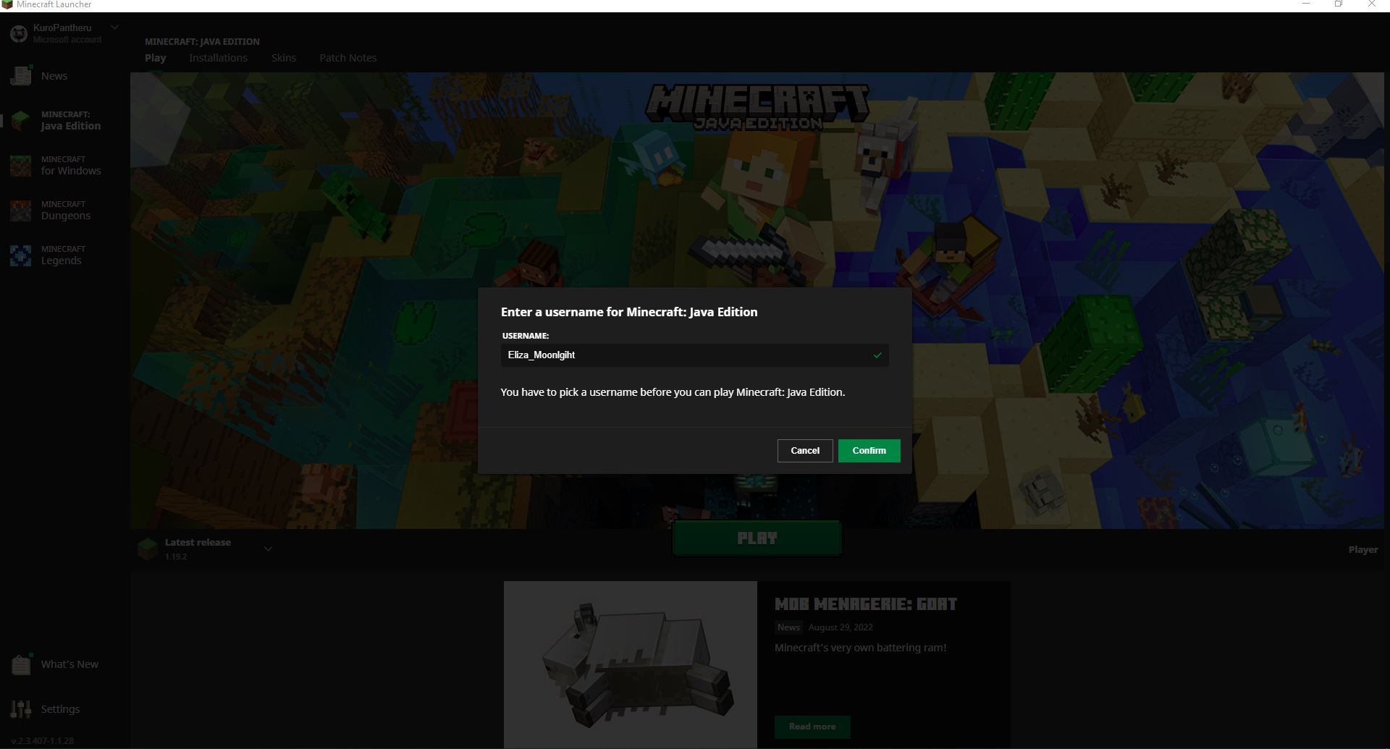Click the MINECRAFT: JAVA EDITION header text
This screenshot has width=1390, height=749.
point(202,42)
